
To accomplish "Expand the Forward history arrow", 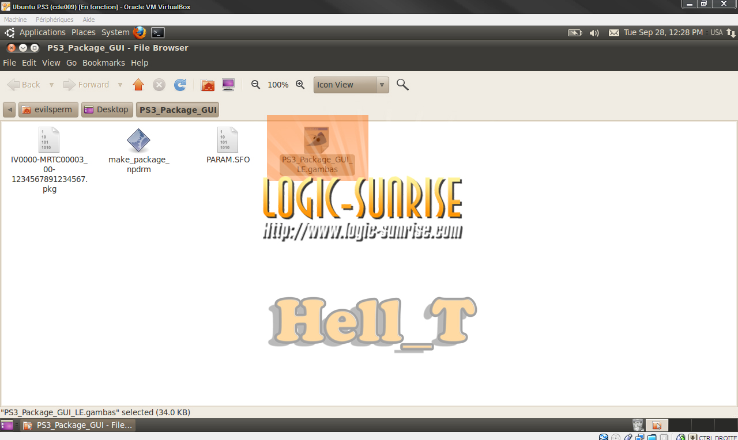I will [120, 85].
